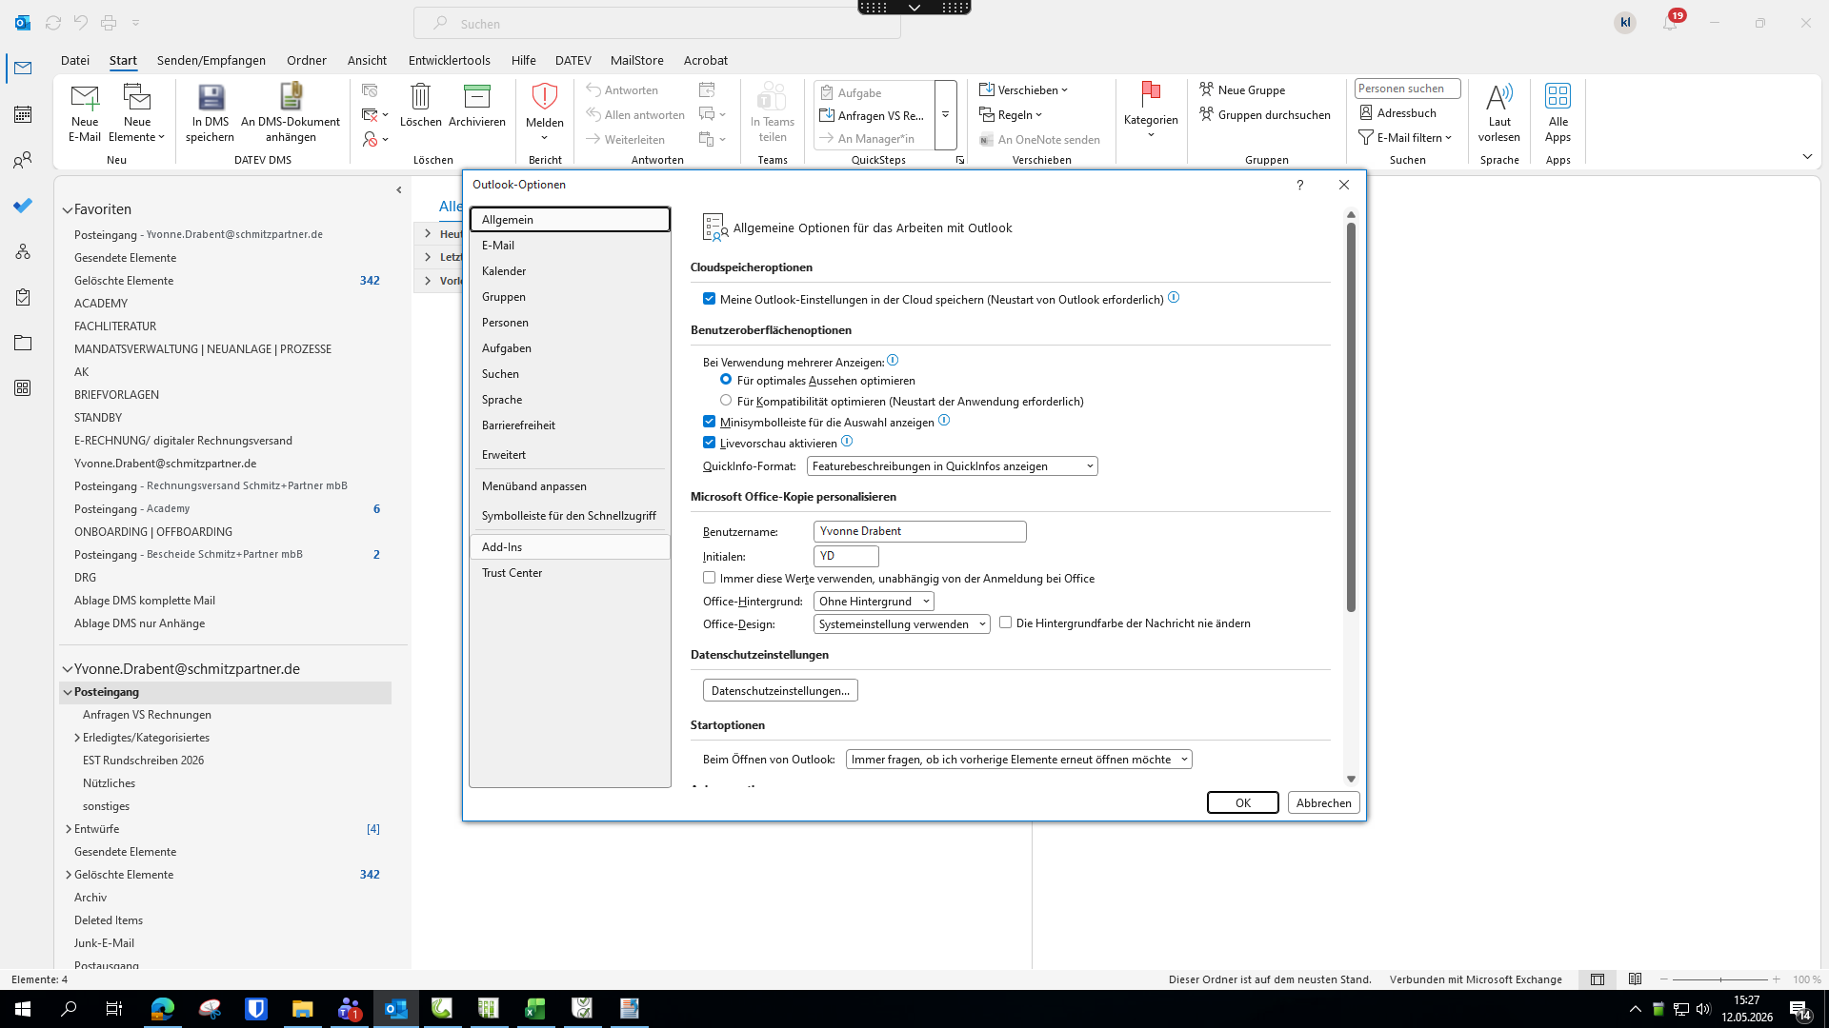Open the notifications bell icon
The image size is (1829, 1028).
pos(1670,23)
